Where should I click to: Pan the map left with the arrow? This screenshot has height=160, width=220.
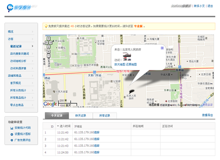[46, 43]
